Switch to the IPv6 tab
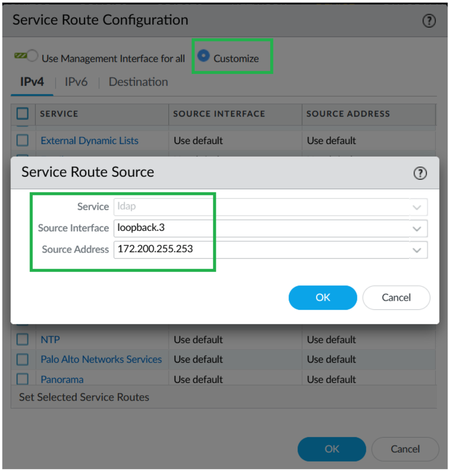This screenshot has width=449, height=471. pos(76,82)
